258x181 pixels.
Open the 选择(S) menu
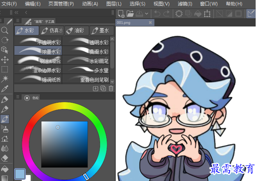point(137,4)
